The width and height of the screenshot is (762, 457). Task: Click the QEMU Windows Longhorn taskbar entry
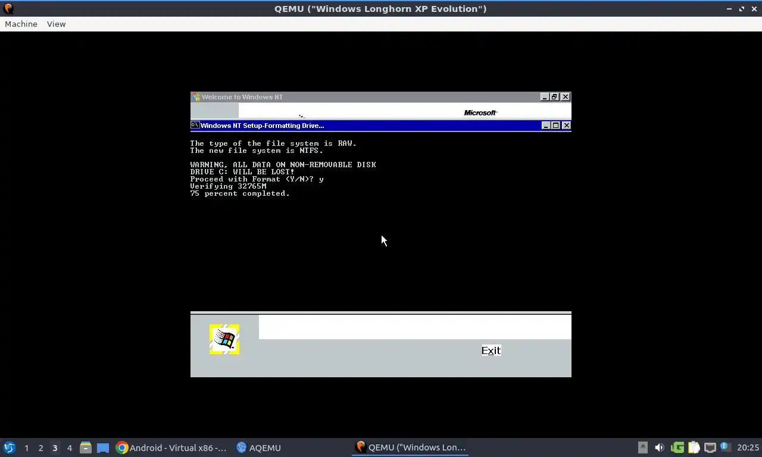click(x=410, y=447)
